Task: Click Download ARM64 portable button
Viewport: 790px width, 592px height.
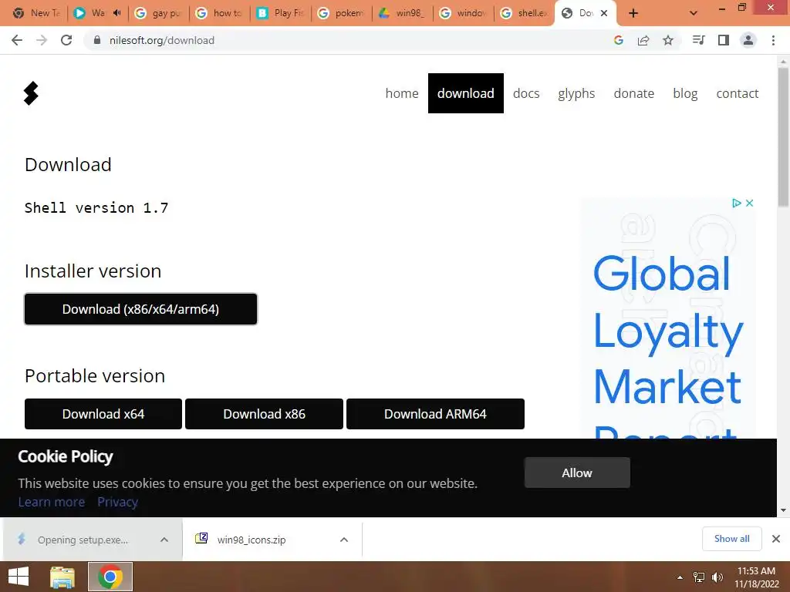Action: point(435,414)
